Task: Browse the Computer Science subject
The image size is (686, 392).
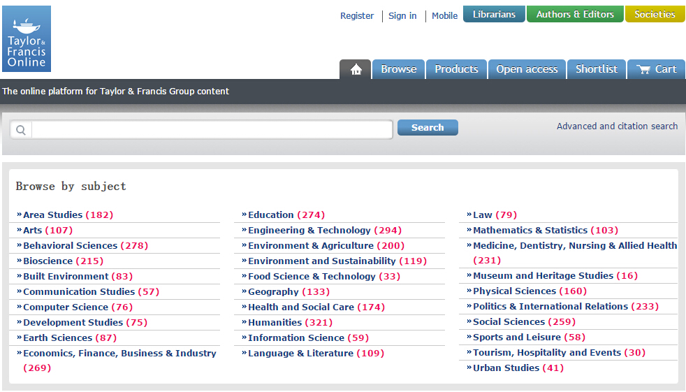Action: coord(66,307)
